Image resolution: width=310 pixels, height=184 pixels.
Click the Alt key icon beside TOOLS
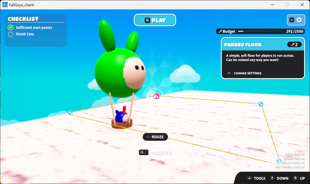pyautogui.click(x=250, y=178)
